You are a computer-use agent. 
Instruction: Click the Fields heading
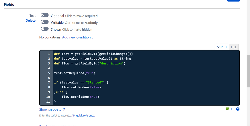pyautogui.click(x=9, y=5)
